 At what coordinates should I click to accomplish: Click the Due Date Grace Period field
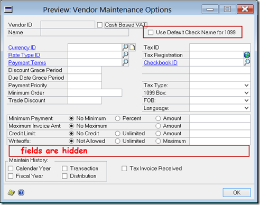click(x=85, y=78)
